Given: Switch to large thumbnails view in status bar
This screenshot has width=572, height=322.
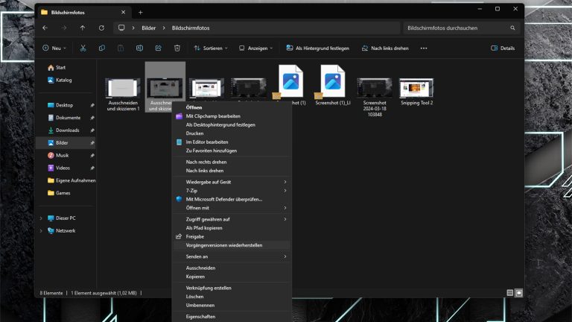Looking at the screenshot, I should pyautogui.click(x=519, y=293).
